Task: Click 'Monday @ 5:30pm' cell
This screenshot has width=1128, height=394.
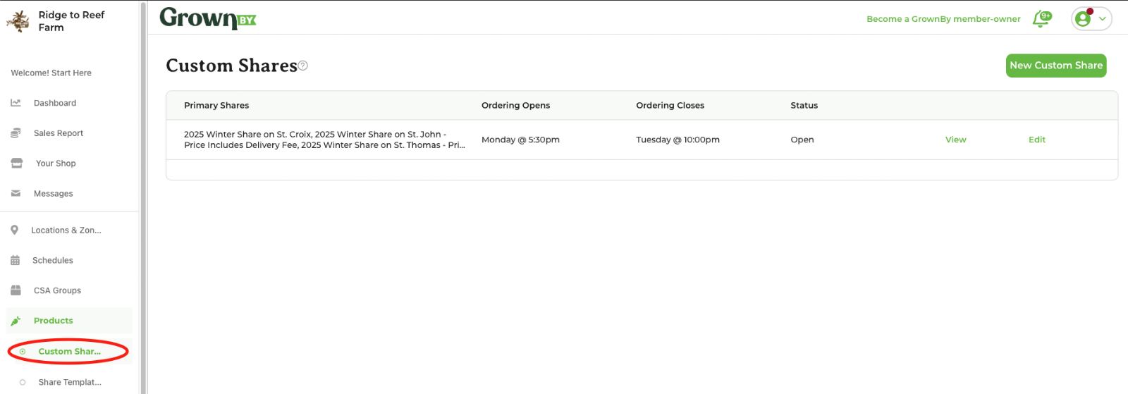Action: [x=520, y=140]
